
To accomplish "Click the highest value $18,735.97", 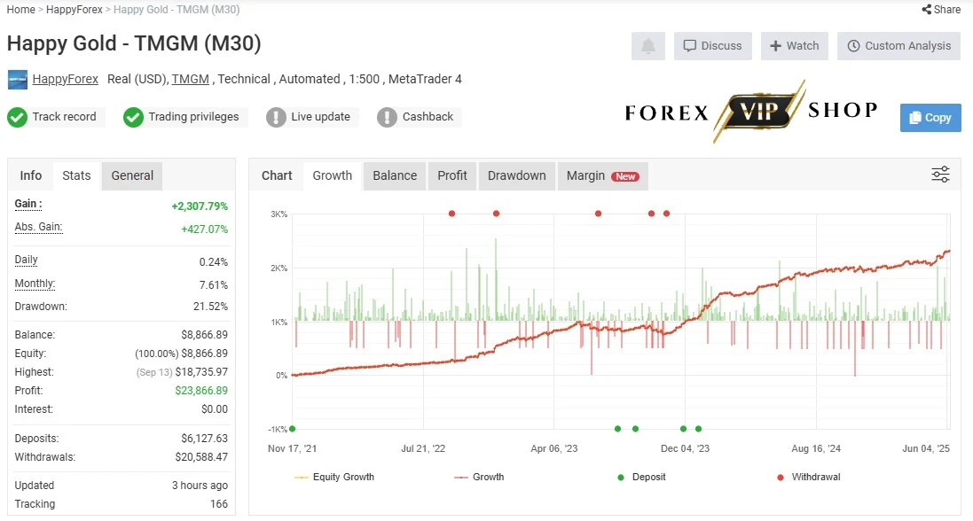I will pos(201,372).
